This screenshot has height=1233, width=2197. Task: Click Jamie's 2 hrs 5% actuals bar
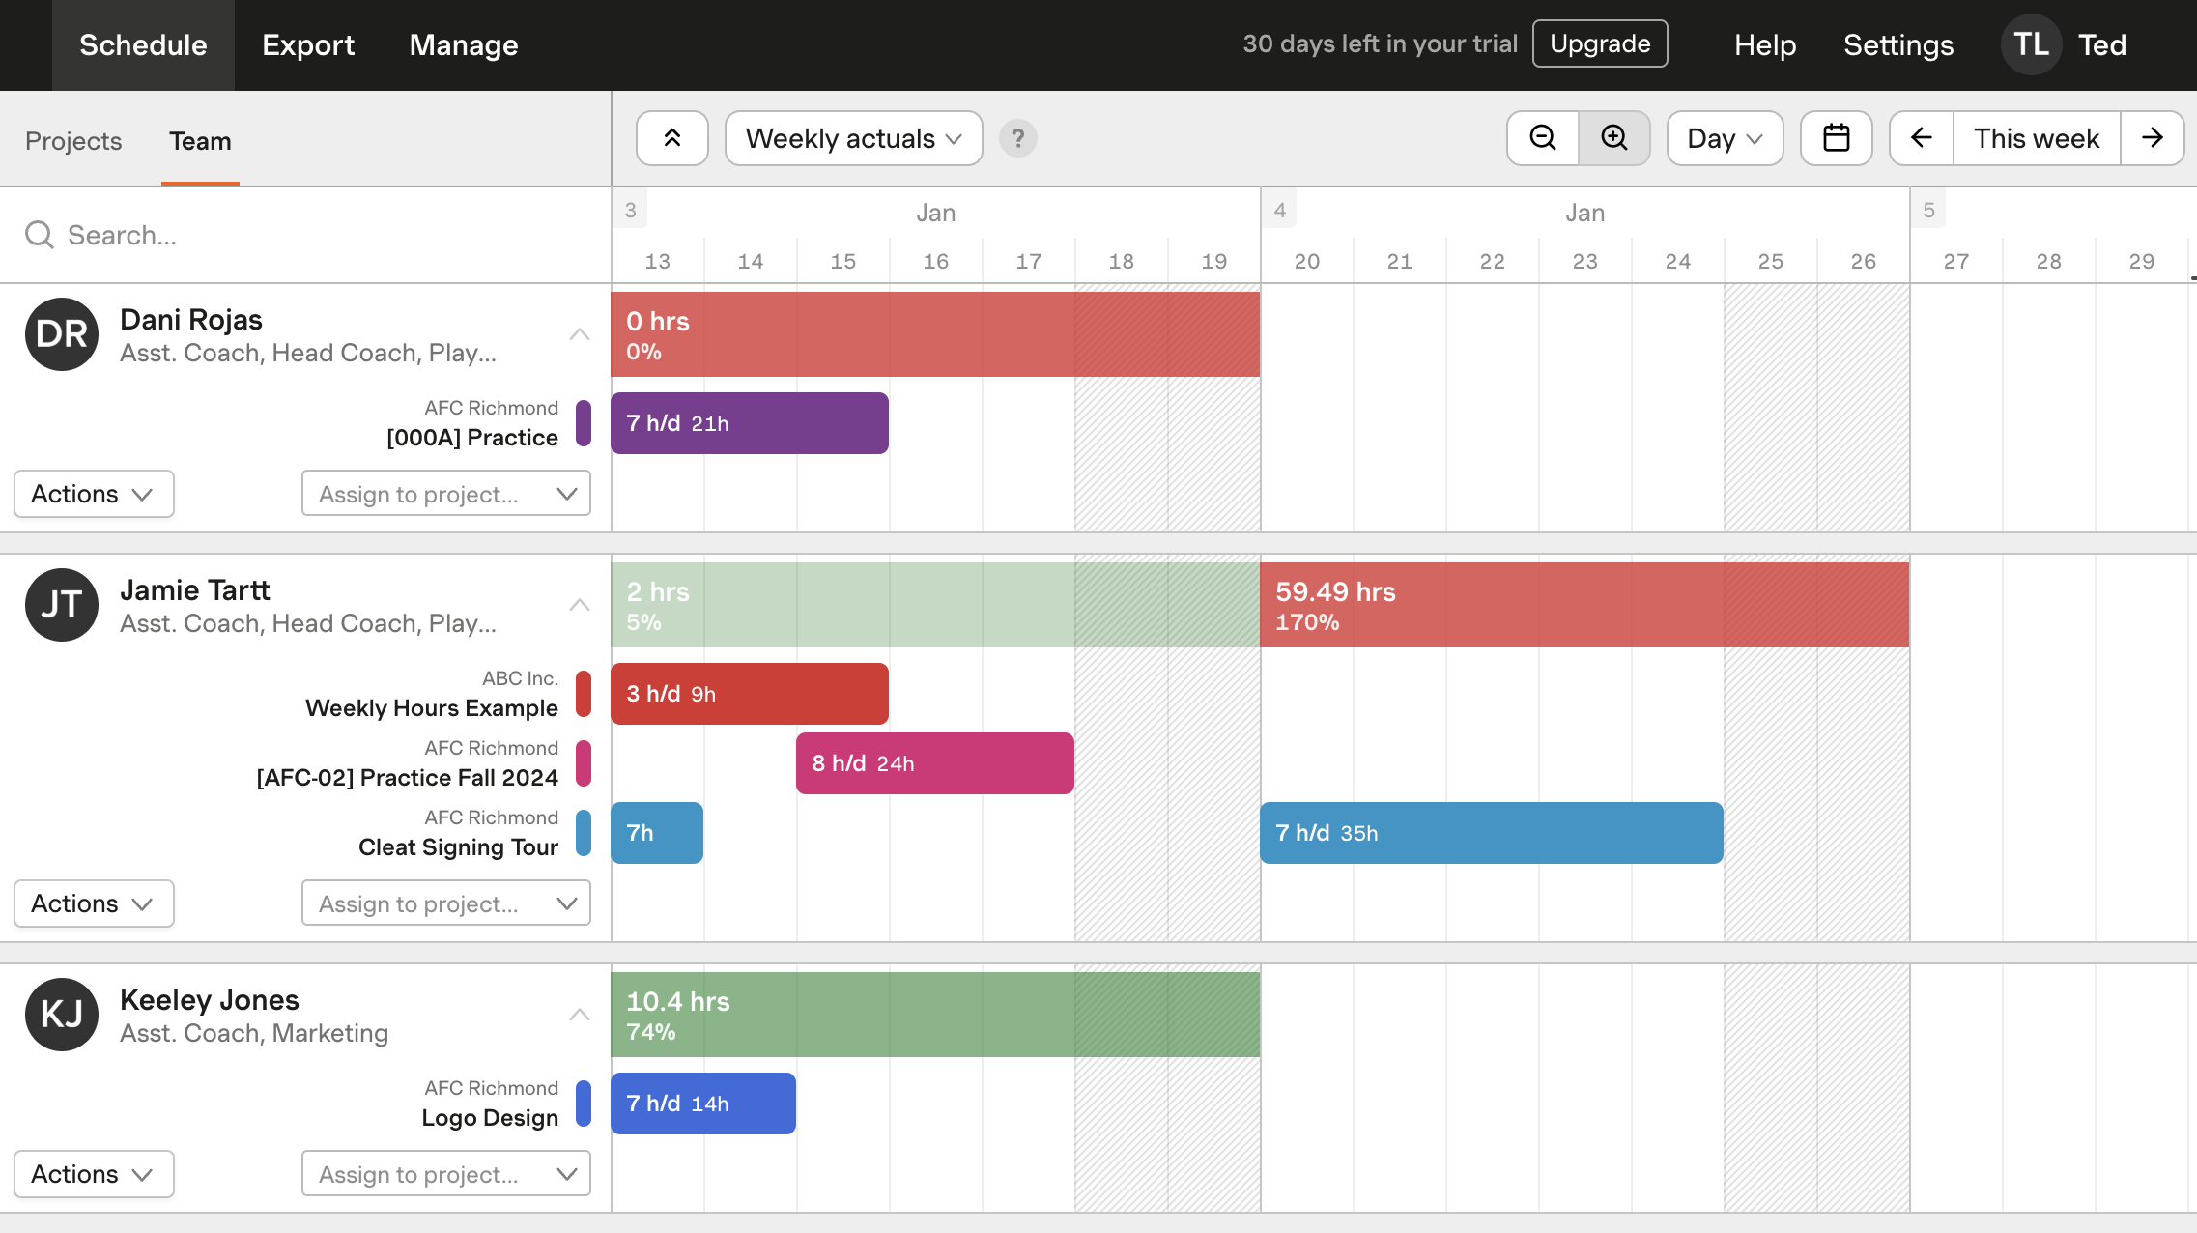point(935,605)
